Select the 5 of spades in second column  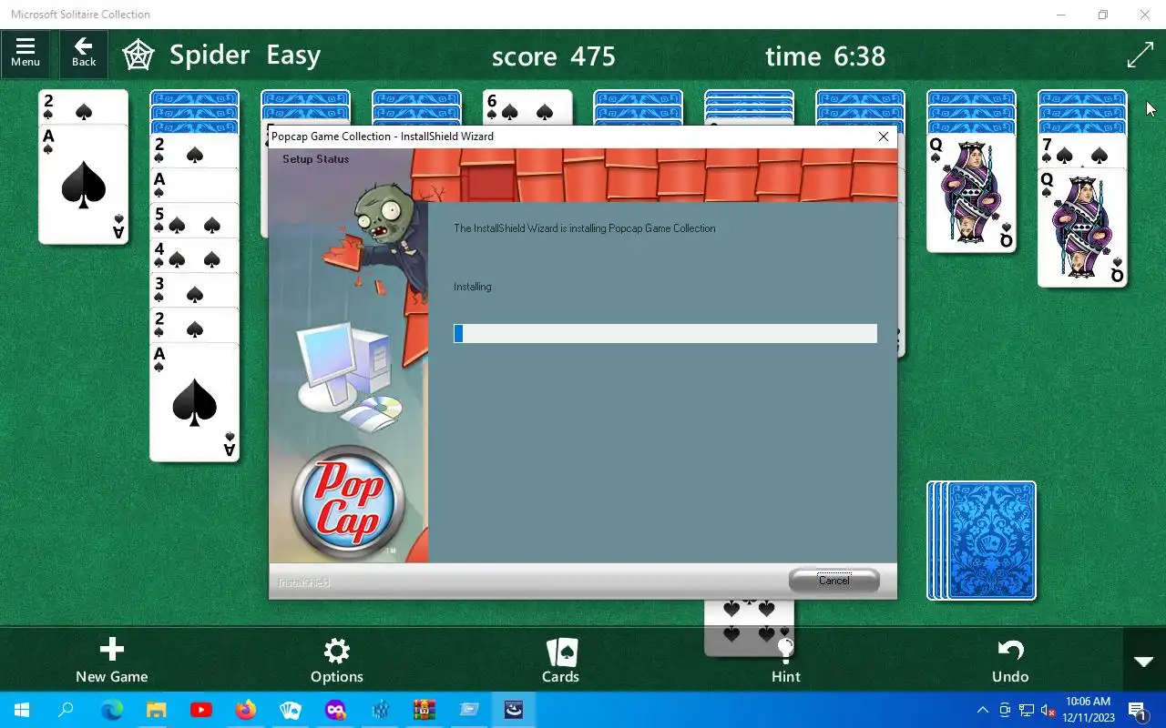(194, 221)
